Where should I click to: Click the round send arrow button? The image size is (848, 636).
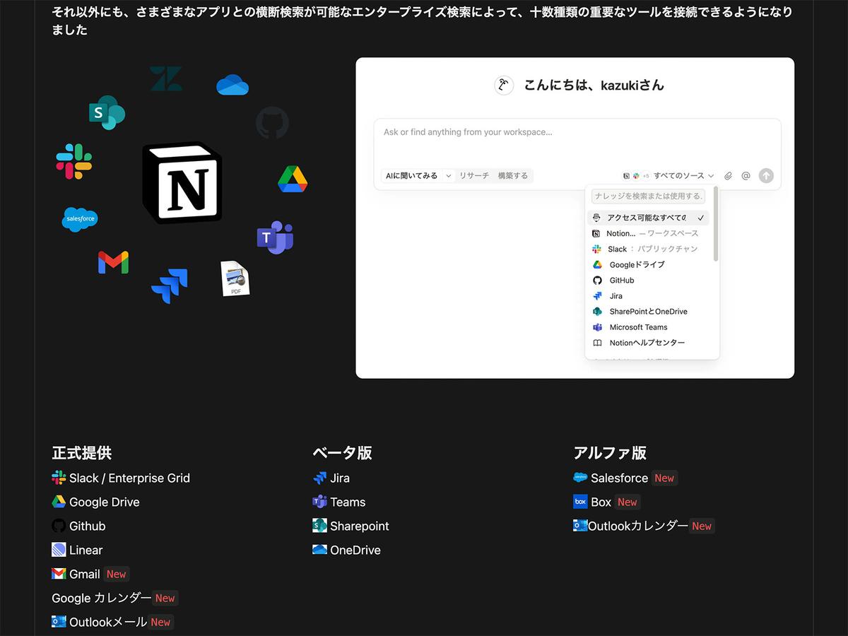point(766,176)
